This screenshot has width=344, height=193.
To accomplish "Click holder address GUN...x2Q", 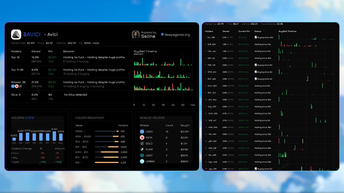I will [x=212, y=114].
